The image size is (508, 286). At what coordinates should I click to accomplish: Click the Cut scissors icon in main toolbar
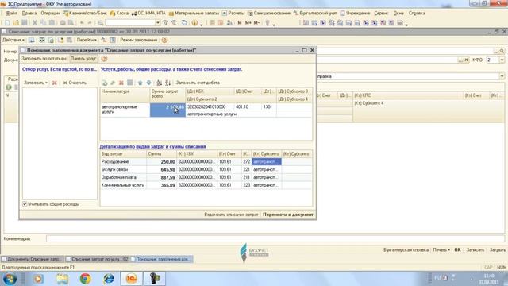click(x=35, y=23)
